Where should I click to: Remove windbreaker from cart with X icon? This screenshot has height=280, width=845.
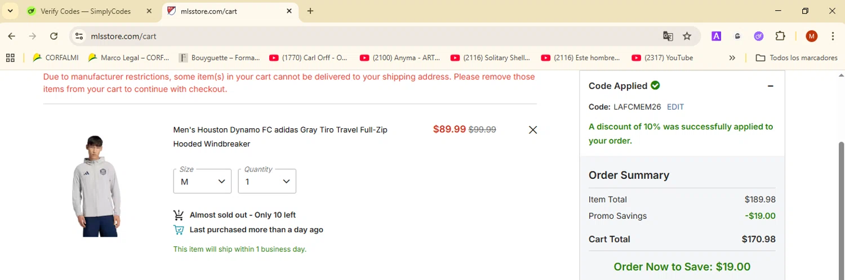pyautogui.click(x=533, y=130)
